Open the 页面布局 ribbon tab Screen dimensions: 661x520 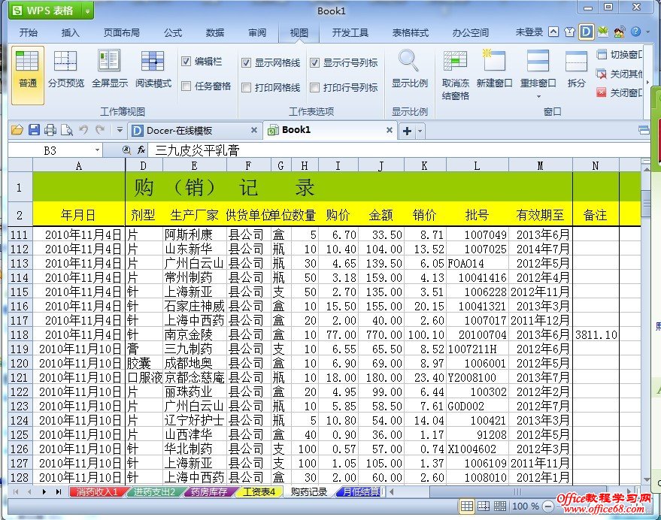tap(121, 32)
